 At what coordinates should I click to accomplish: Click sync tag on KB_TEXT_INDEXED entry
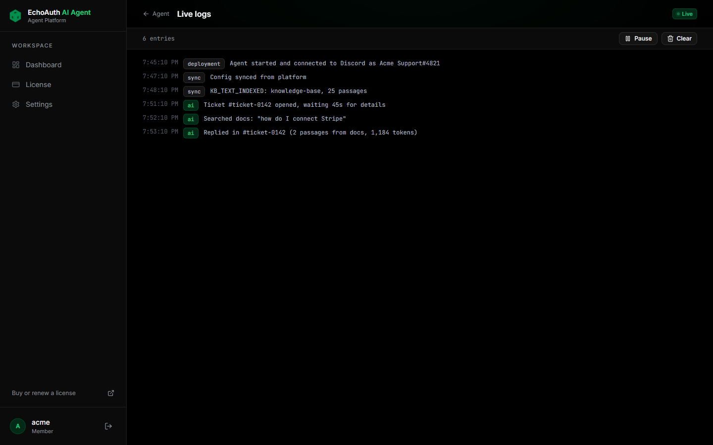pos(194,91)
